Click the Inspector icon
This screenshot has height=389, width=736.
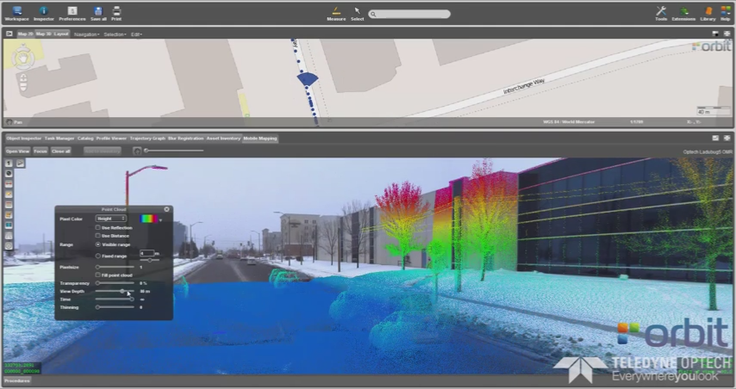(x=43, y=11)
